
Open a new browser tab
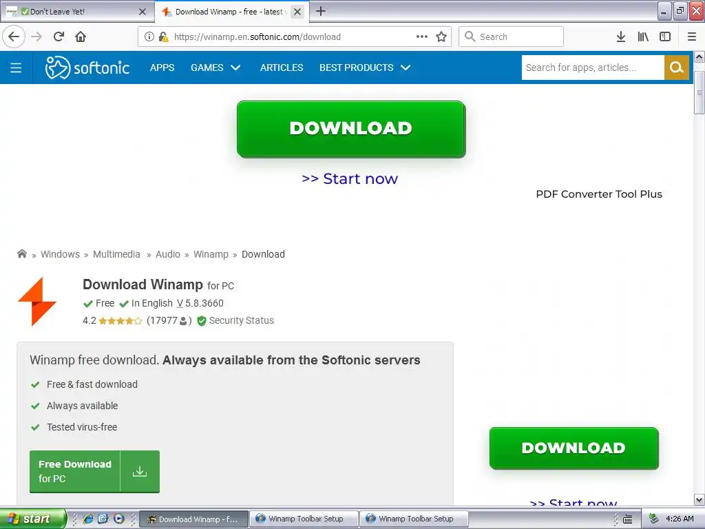(321, 11)
